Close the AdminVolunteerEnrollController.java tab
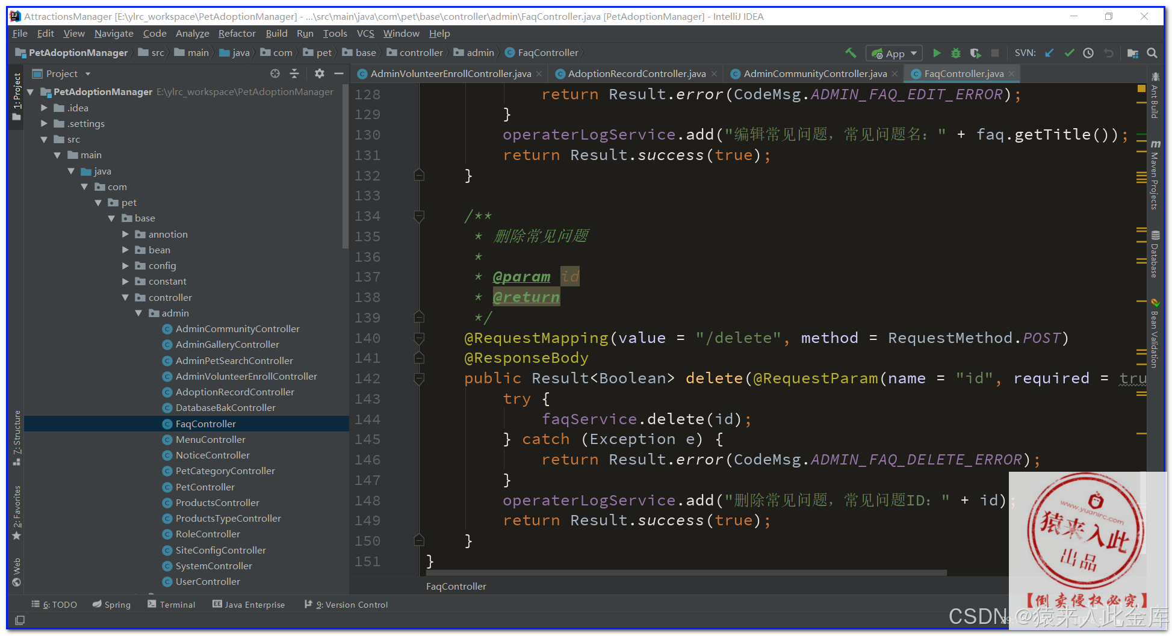The height and width of the screenshot is (636, 1172). (x=539, y=74)
